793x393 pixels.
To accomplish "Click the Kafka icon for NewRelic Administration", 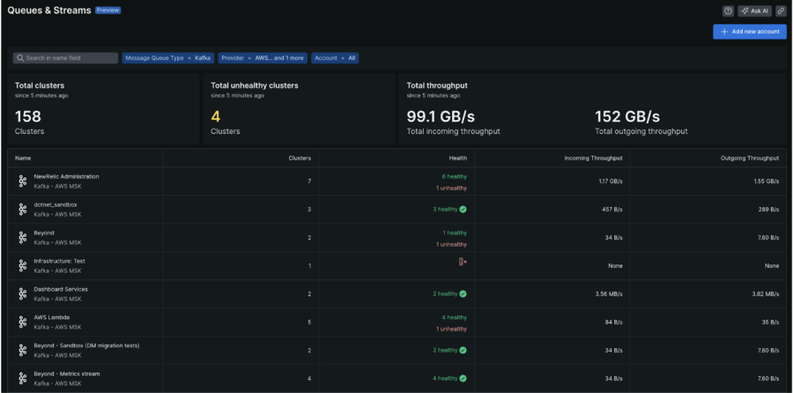I will (23, 182).
